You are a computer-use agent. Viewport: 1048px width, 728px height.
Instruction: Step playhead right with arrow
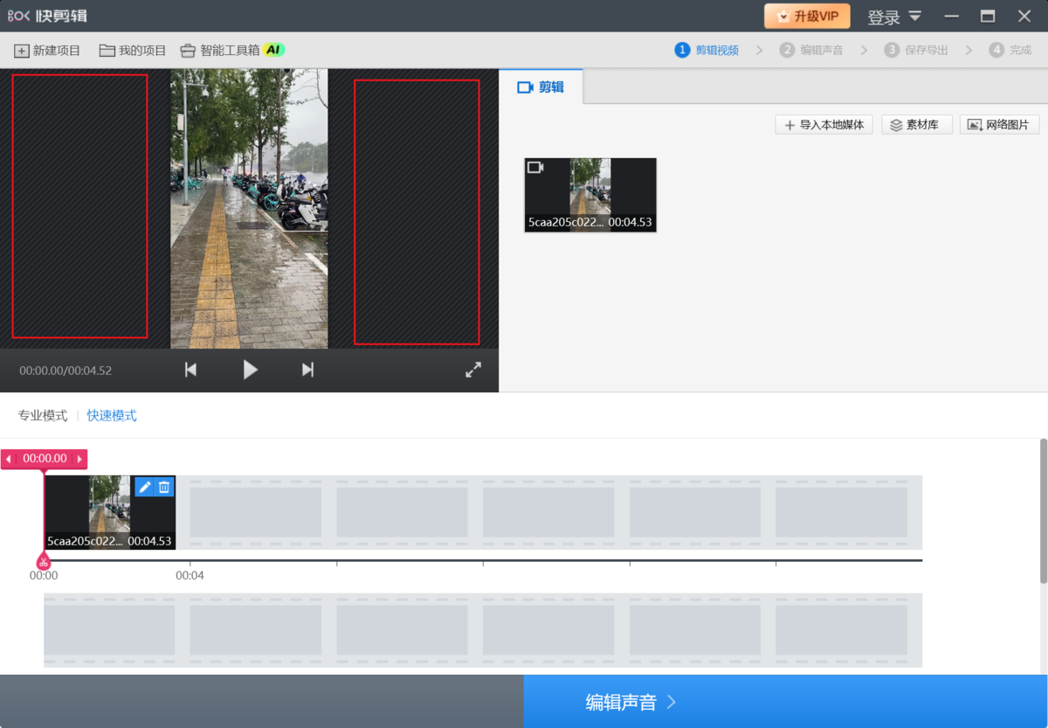coord(79,459)
